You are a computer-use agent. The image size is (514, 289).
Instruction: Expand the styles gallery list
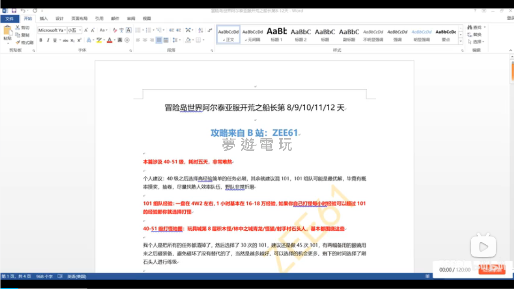coord(461,41)
